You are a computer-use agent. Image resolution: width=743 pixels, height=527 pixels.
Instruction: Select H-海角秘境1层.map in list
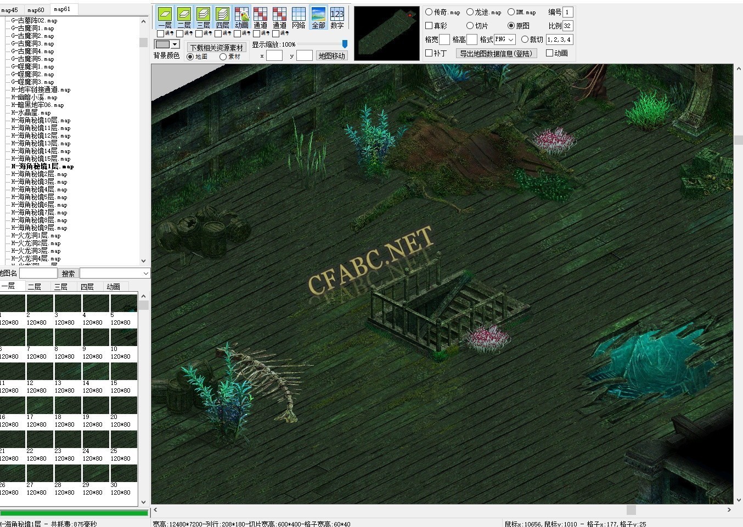click(x=42, y=166)
